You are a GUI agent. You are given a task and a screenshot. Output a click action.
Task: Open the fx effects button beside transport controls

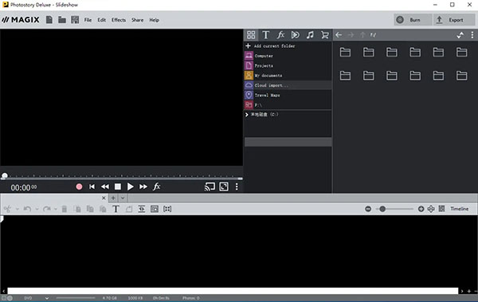[157, 186]
